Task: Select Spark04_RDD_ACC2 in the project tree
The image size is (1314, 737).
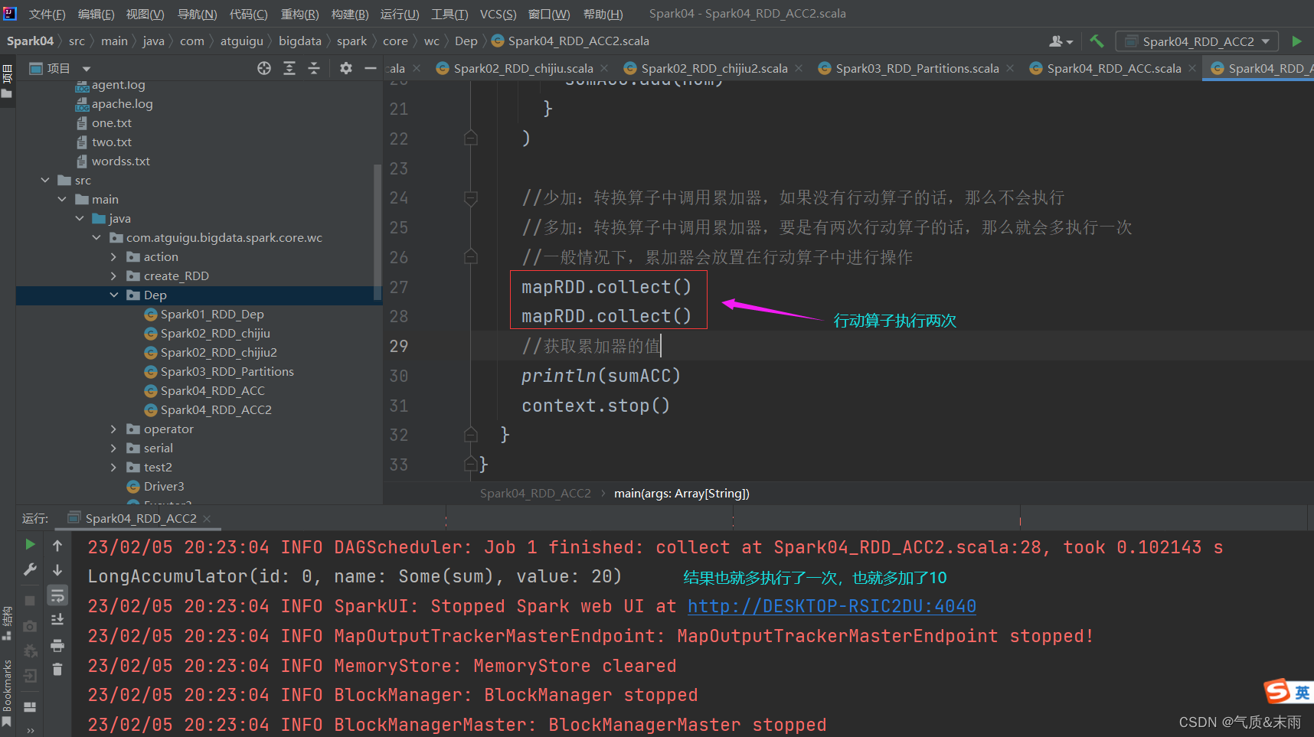Action: coord(216,409)
